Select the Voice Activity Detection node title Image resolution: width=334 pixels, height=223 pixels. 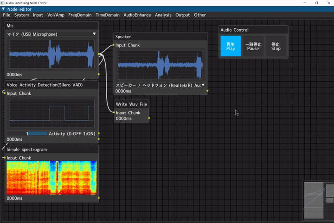(51, 85)
